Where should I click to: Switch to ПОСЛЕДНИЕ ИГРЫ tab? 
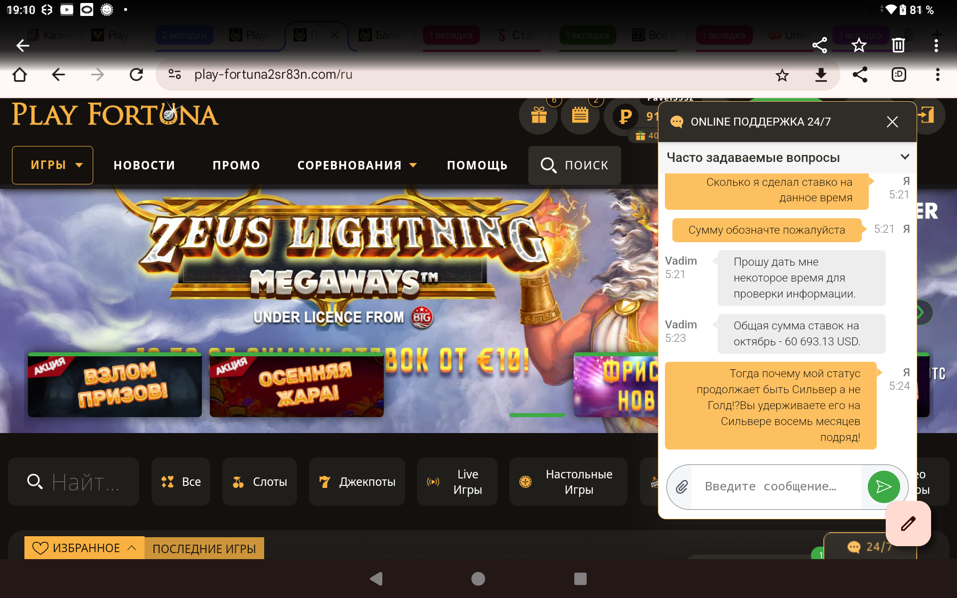[x=204, y=548]
